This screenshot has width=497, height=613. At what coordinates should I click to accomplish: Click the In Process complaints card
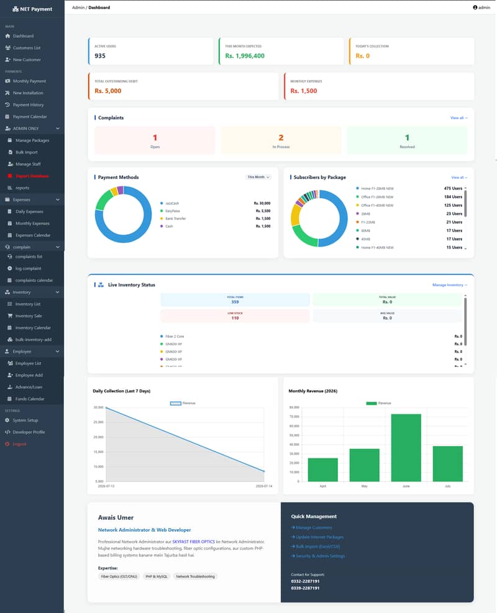pyautogui.click(x=281, y=140)
